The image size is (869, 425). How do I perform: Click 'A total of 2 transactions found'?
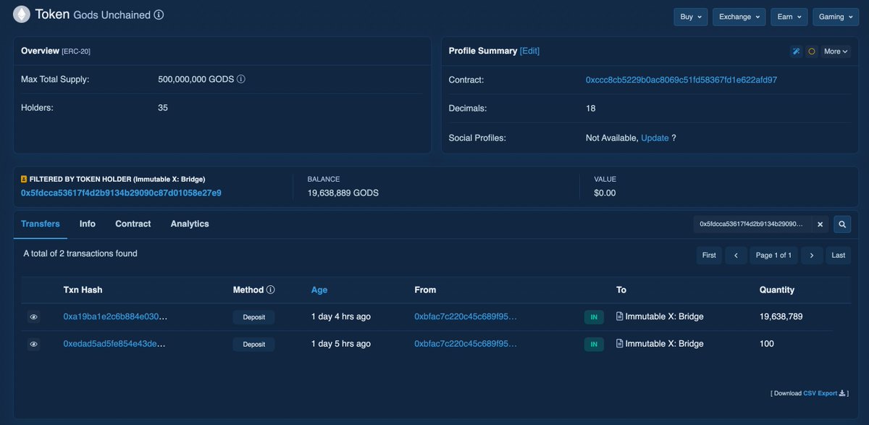click(x=80, y=253)
